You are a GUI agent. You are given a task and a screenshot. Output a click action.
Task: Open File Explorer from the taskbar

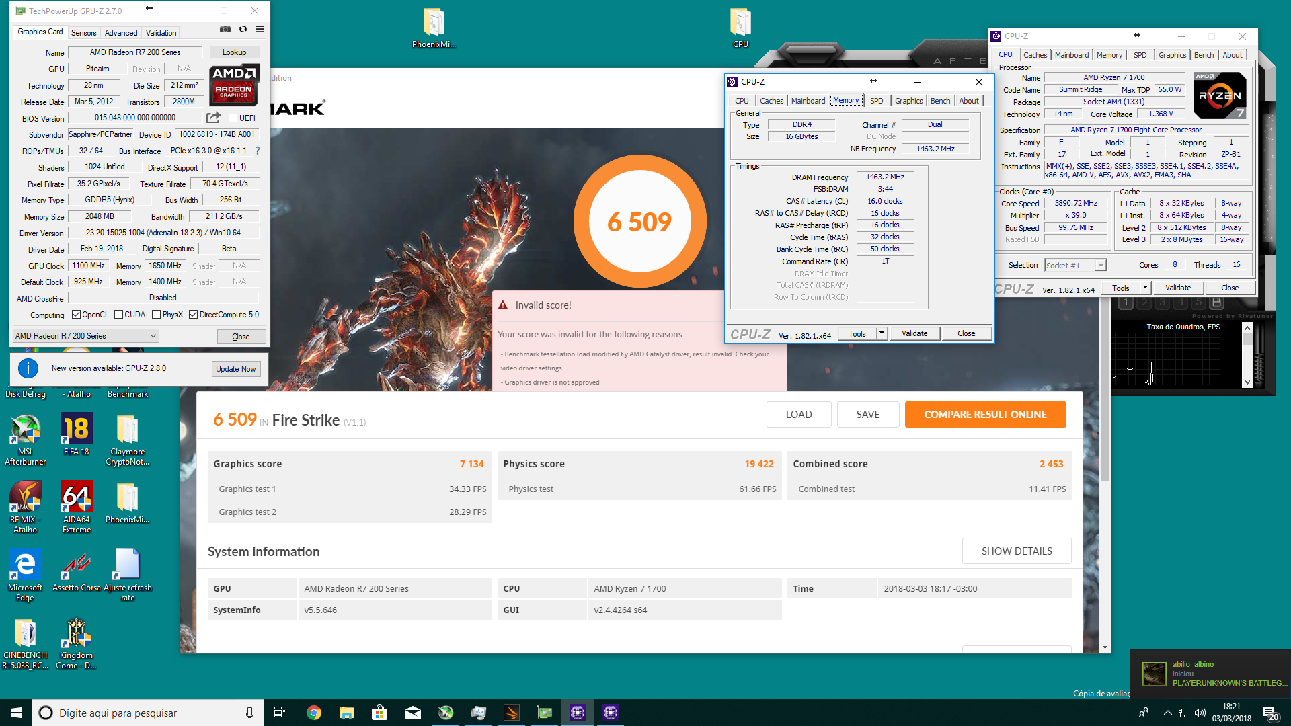pos(346,713)
